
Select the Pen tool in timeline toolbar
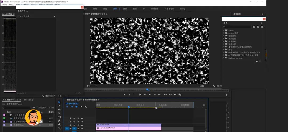pyautogui.click(x=59, y=121)
